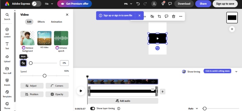The height and width of the screenshot is (111, 242).
Task: Open the Templates panel
Action: [7, 94]
